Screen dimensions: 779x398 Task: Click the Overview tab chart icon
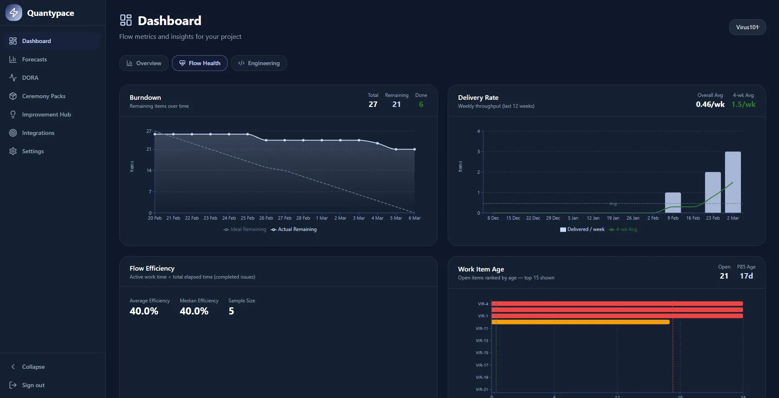(130, 63)
